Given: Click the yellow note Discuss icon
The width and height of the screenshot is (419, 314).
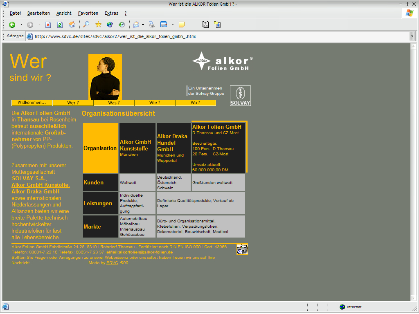Looking at the screenshot, I should pyautogui.click(x=182, y=25).
